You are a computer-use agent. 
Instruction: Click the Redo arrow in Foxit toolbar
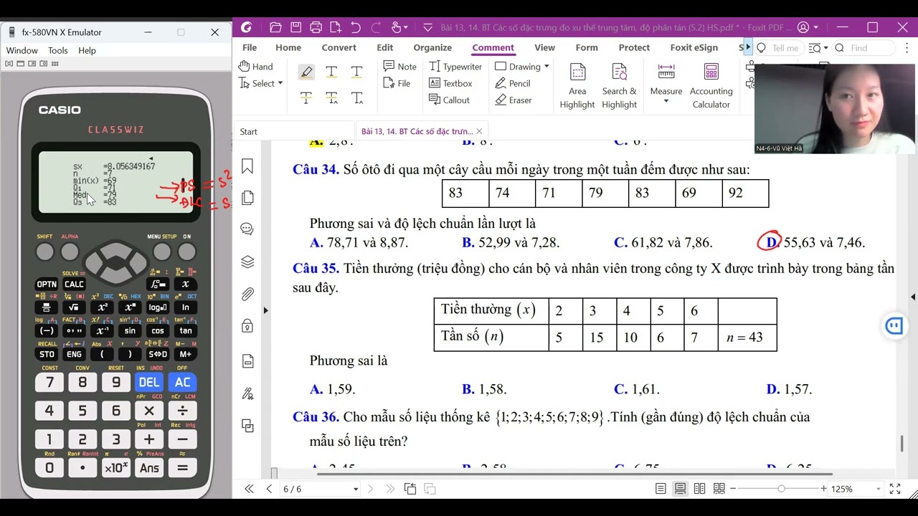pyautogui.click(x=376, y=27)
